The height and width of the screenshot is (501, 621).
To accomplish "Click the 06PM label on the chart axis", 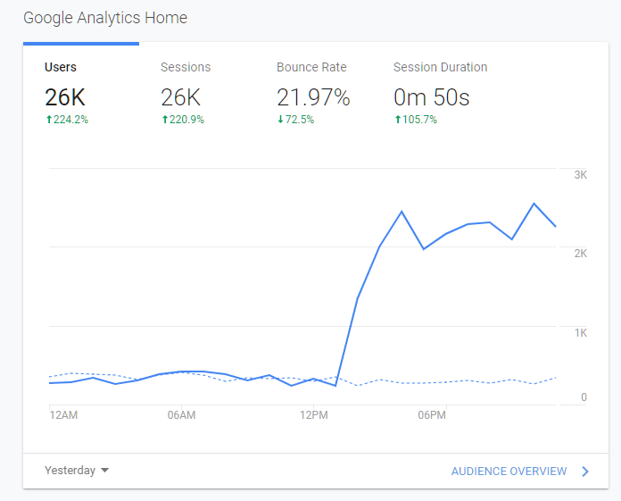I will tap(431, 415).
